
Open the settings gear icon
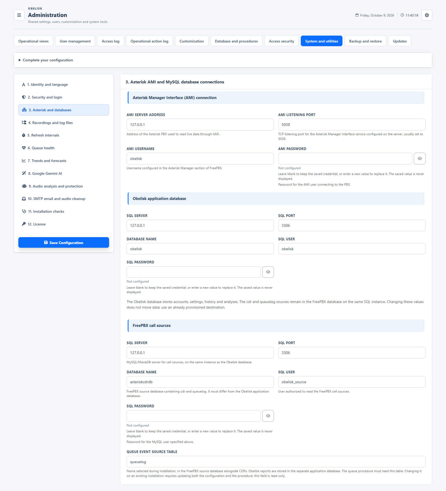coord(427,15)
